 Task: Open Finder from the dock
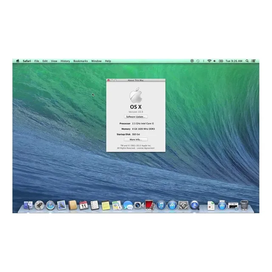28,205
